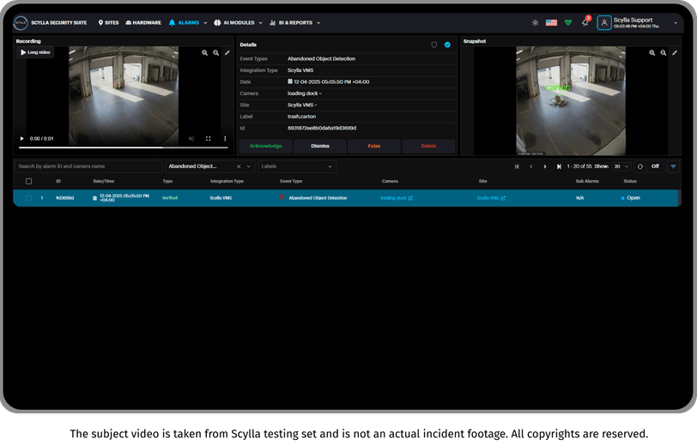Open the Hardware menu
Image resolution: width=697 pixels, height=445 pixels.
pyautogui.click(x=143, y=22)
